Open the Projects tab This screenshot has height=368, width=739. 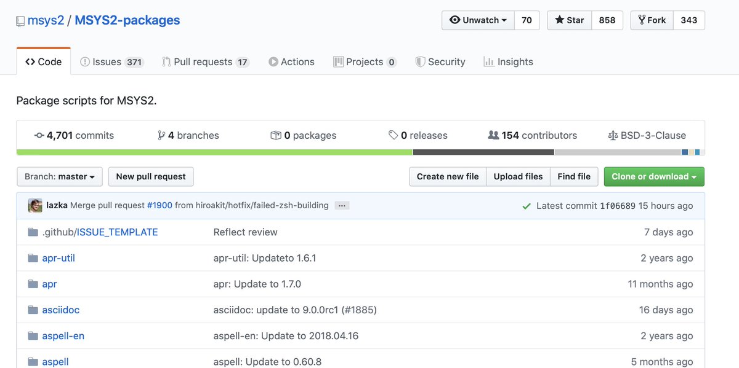click(365, 61)
